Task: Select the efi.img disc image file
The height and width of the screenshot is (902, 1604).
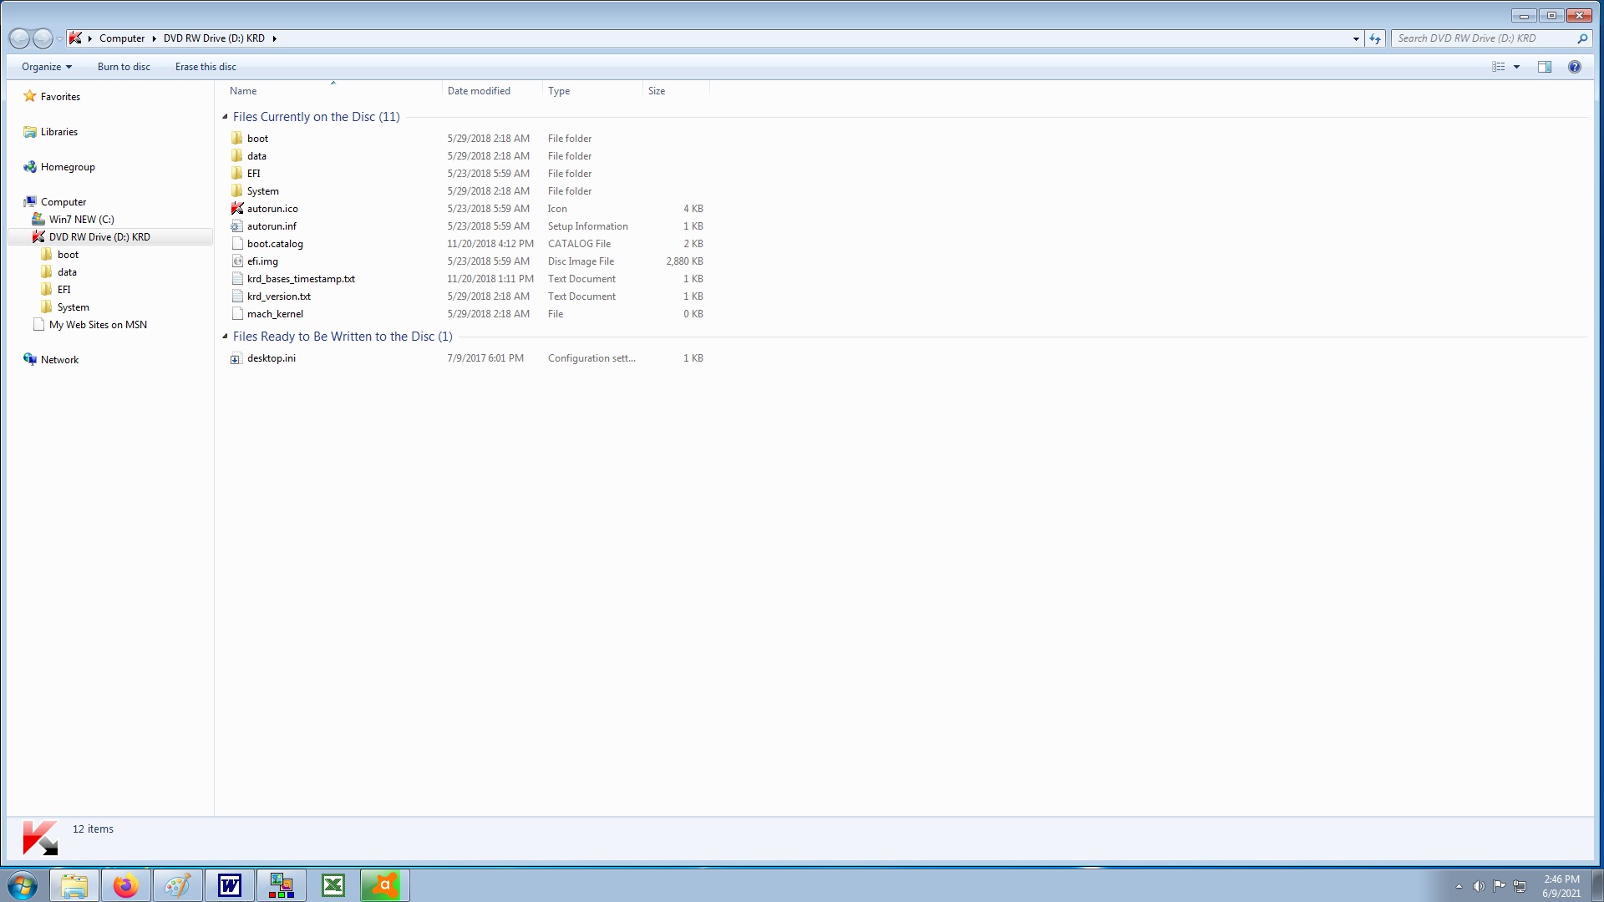Action: coord(262,261)
